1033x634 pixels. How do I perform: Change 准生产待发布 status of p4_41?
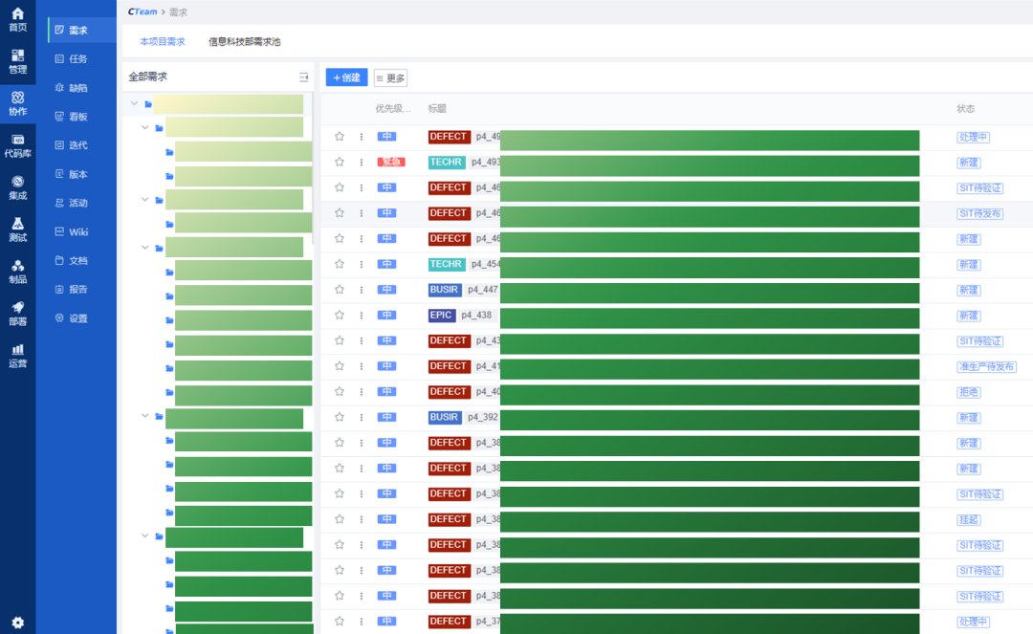[x=986, y=366]
